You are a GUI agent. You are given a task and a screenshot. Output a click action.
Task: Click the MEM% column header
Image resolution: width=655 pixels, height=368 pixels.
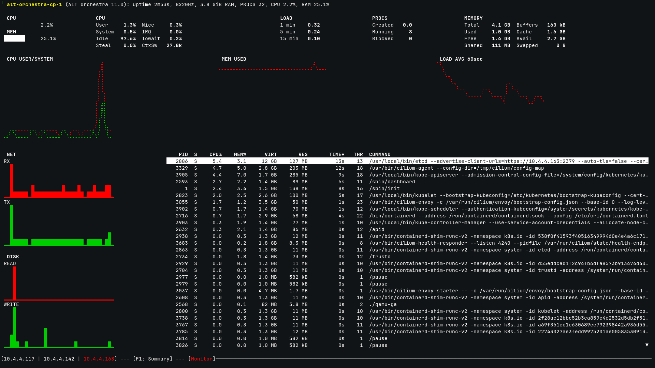(240, 154)
